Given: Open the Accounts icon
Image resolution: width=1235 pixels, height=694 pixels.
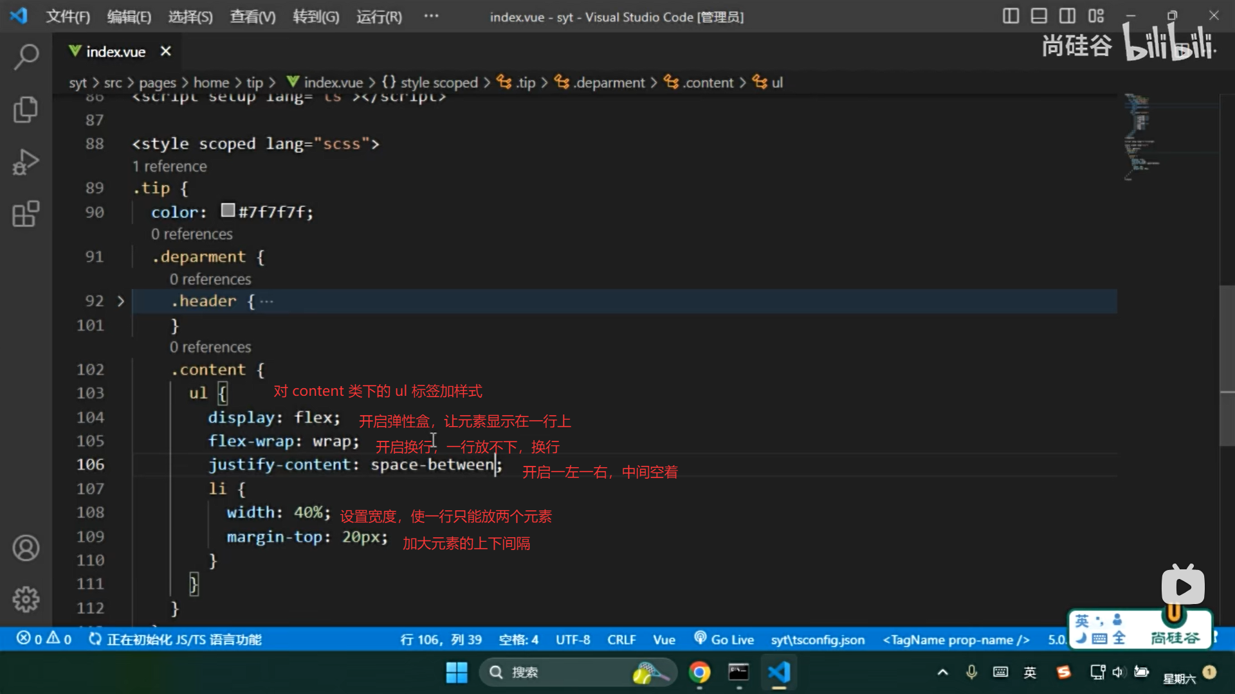Looking at the screenshot, I should coord(26,548).
